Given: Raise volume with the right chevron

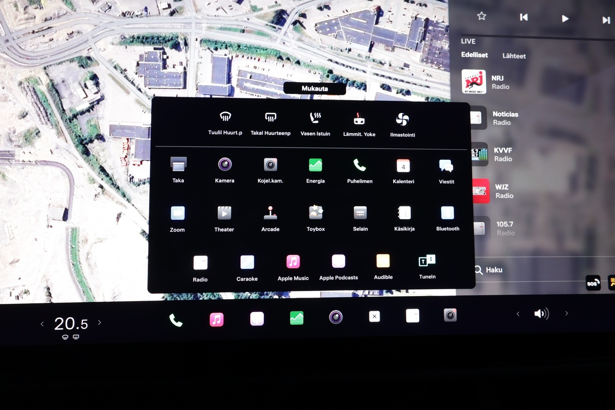Looking at the screenshot, I should pos(566,313).
